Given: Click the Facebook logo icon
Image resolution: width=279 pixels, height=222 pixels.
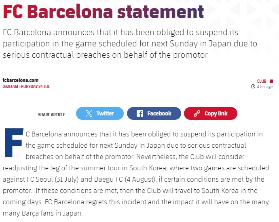Looking at the screenshot, I should (139, 113).
